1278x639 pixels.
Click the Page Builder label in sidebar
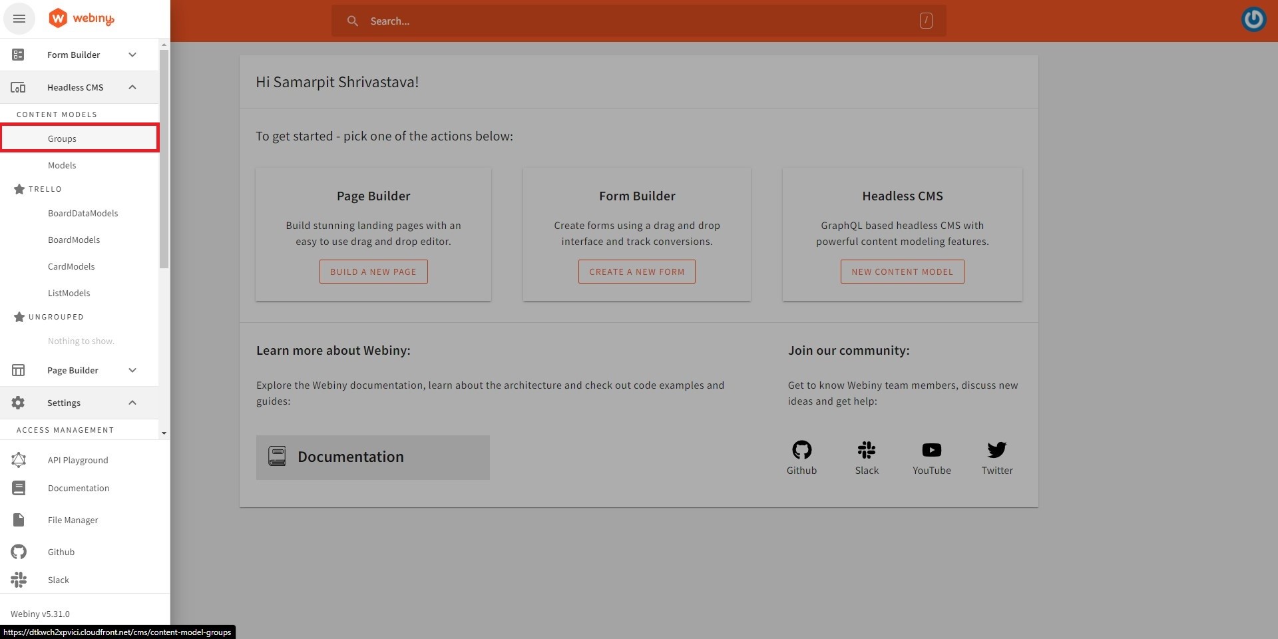[x=73, y=370]
